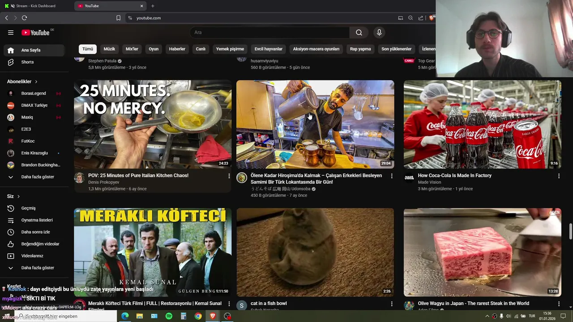Select the Müzik filter chip
The image size is (573, 322).
(109, 49)
